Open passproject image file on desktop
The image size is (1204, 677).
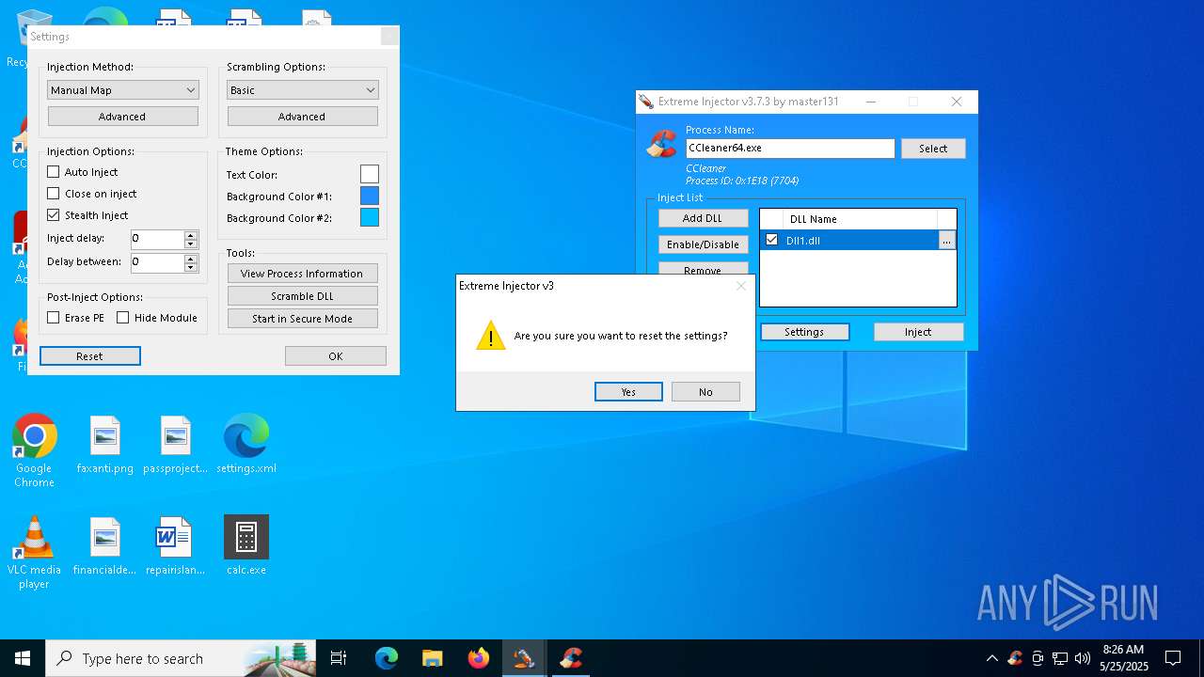(176, 446)
